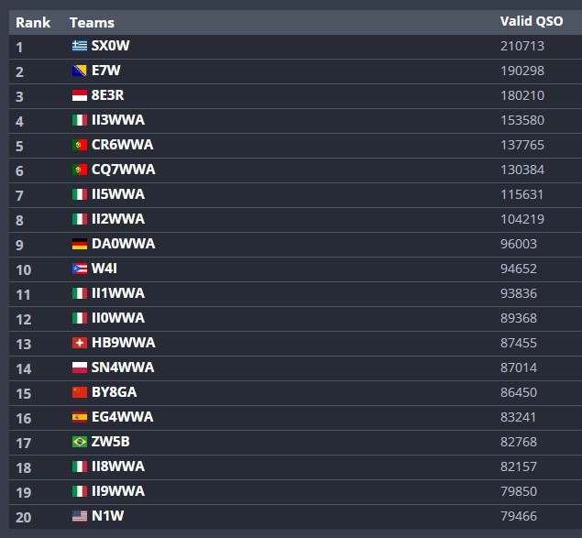Click the US flag beside N1W
582x538 pixels.
point(80,516)
